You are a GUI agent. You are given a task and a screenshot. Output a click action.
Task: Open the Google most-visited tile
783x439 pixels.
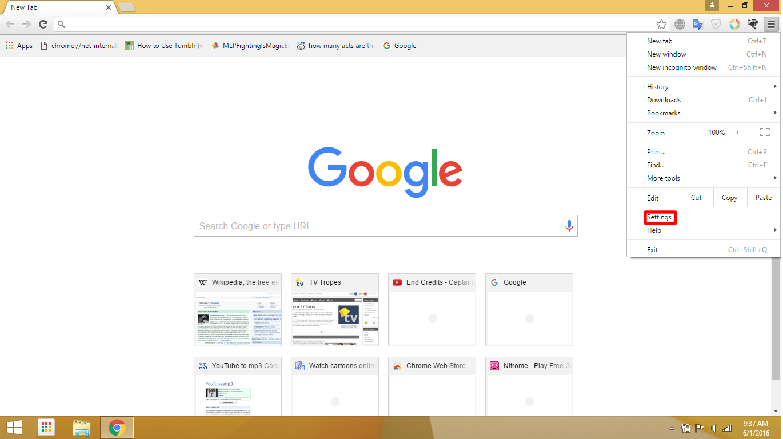pyautogui.click(x=529, y=310)
